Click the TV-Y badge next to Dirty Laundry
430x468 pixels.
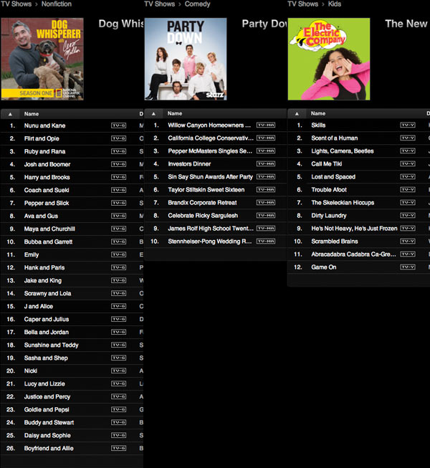[408, 216]
